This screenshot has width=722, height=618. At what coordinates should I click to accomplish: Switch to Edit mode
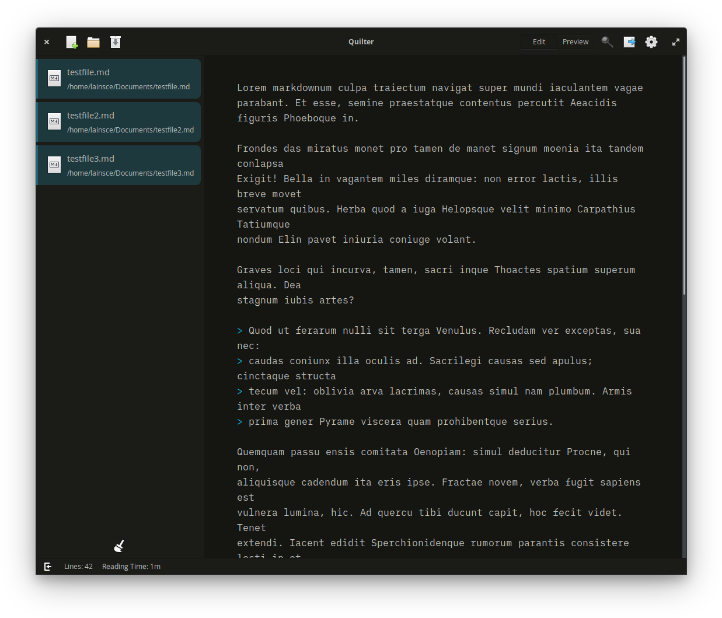539,42
